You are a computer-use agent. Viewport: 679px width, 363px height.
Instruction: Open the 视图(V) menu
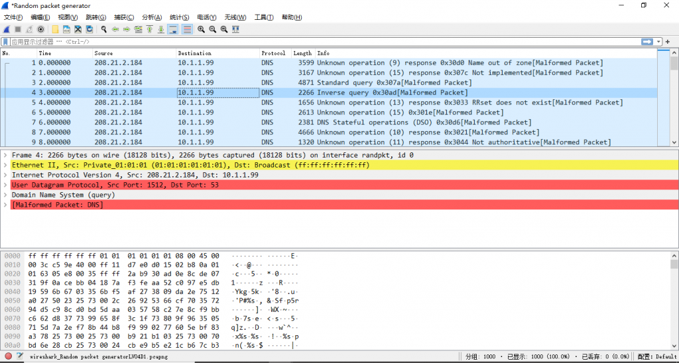tap(68, 17)
